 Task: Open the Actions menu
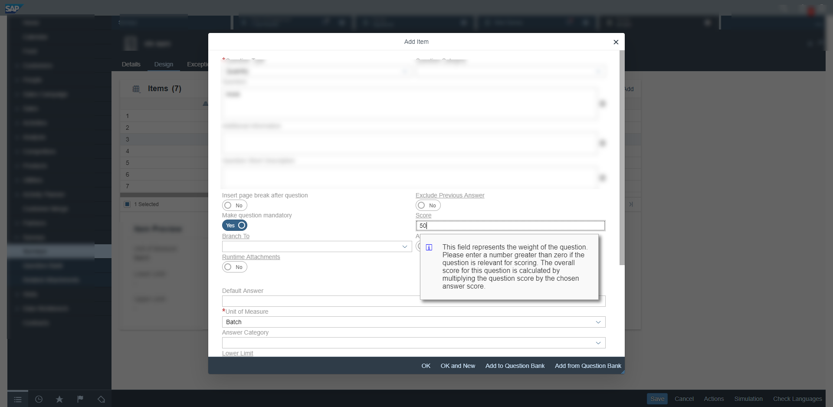714,399
